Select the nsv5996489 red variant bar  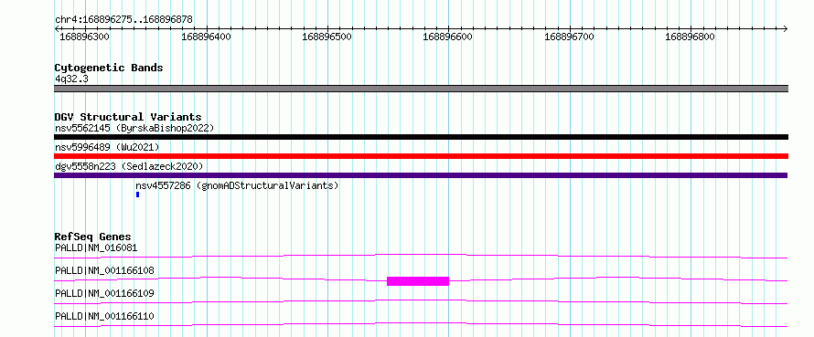point(421,156)
